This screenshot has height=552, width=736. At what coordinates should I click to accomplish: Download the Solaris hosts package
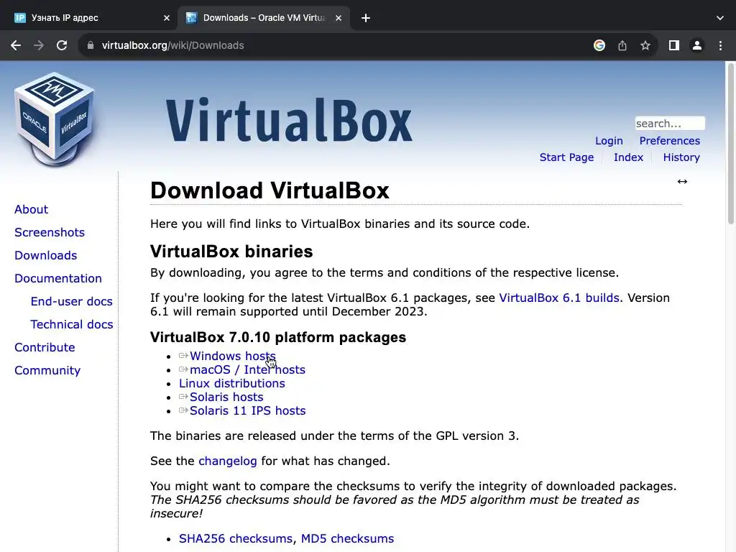point(226,397)
